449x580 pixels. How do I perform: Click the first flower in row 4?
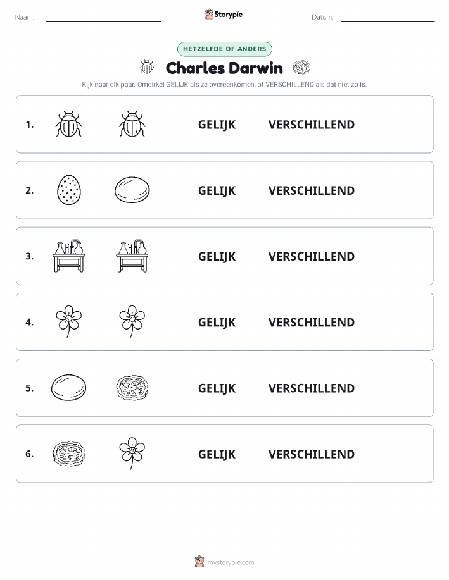pyautogui.click(x=69, y=321)
